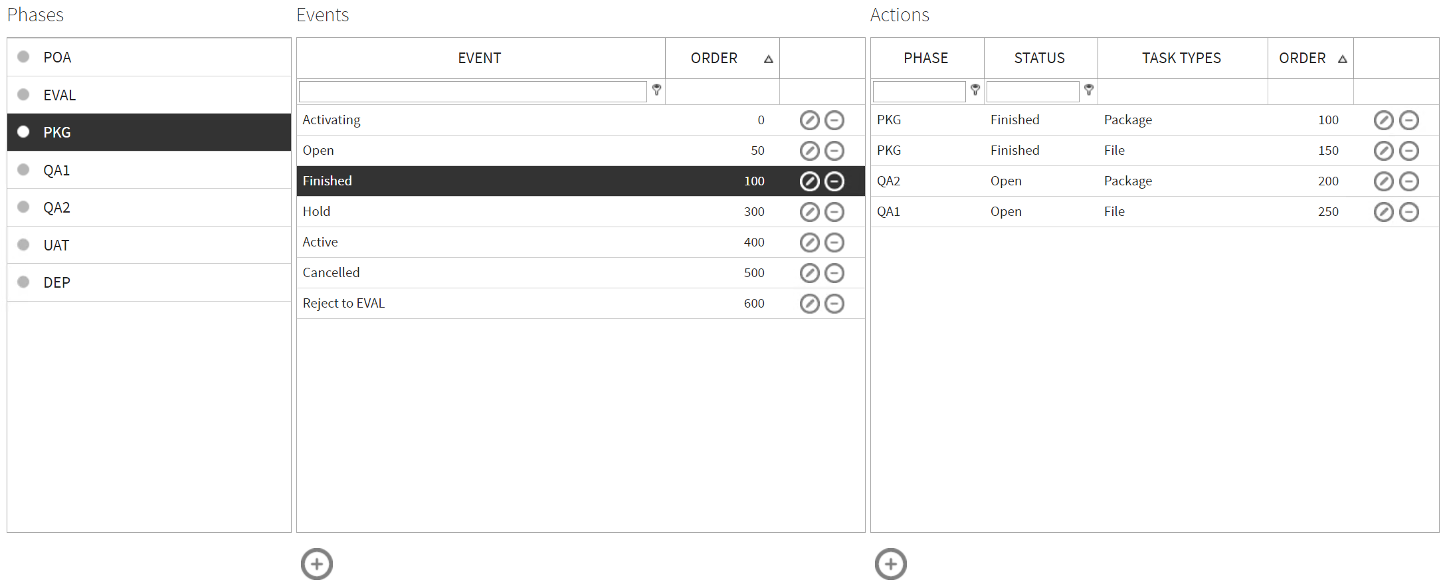The image size is (1445, 584).
Task: Select the EVAL phase
Action: pyautogui.click(x=149, y=95)
